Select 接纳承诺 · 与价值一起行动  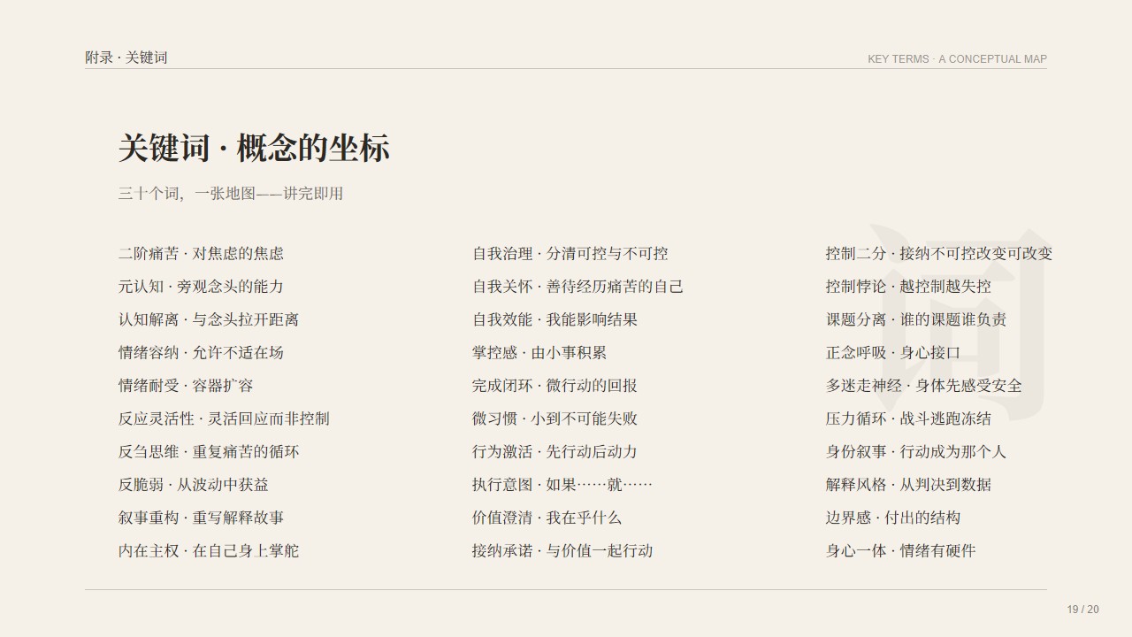pos(562,551)
